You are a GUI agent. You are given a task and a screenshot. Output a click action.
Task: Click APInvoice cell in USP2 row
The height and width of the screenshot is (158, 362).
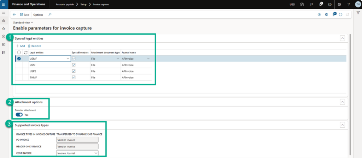click(136, 71)
